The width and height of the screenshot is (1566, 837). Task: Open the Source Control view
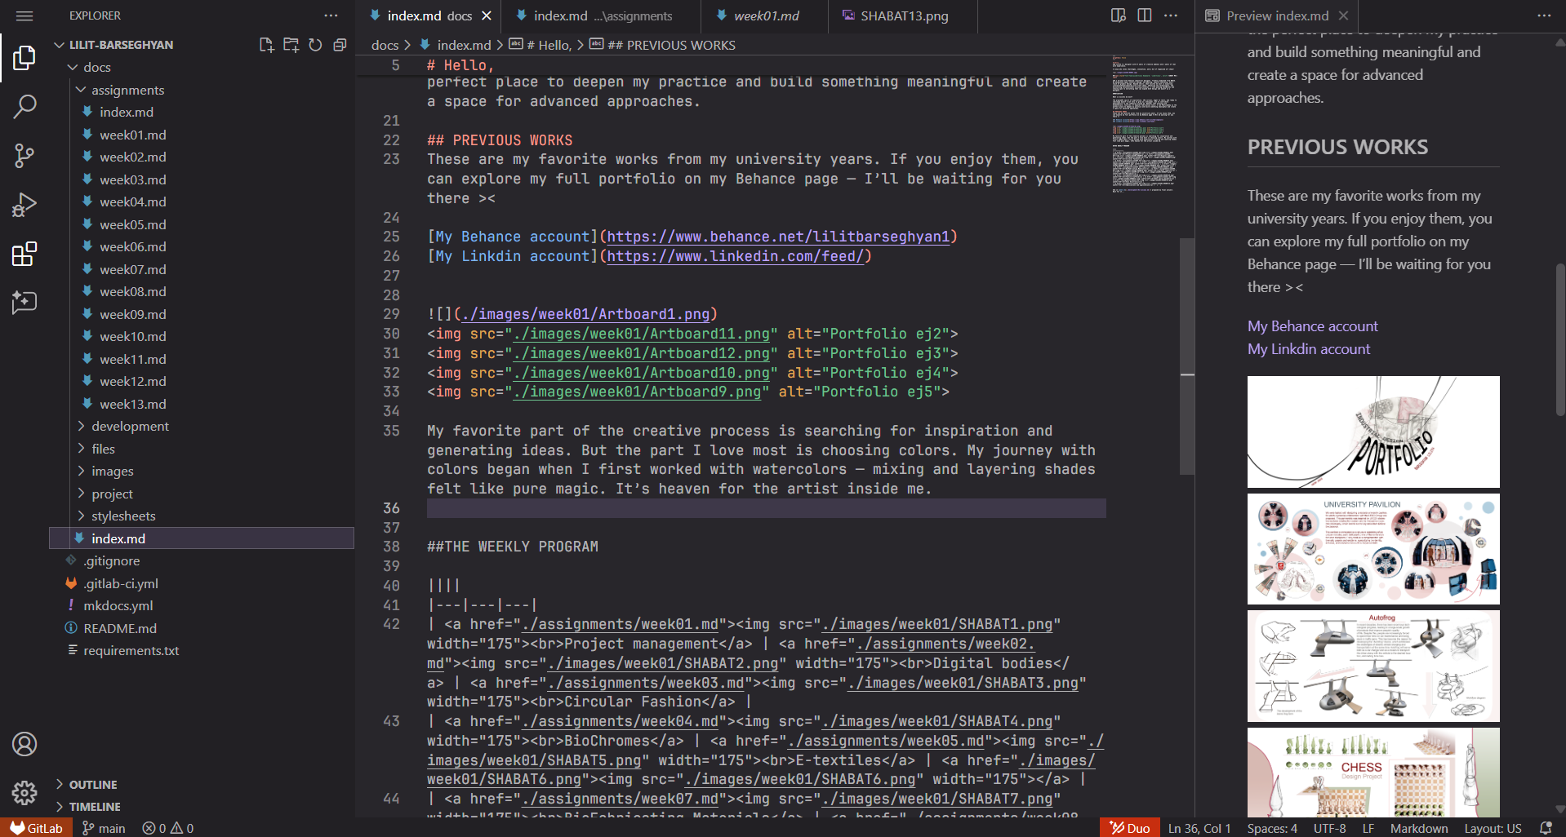(24, 155)
